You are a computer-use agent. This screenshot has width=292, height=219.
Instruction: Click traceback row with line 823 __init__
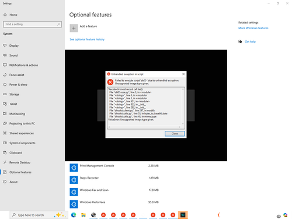(x=127, y=105)
